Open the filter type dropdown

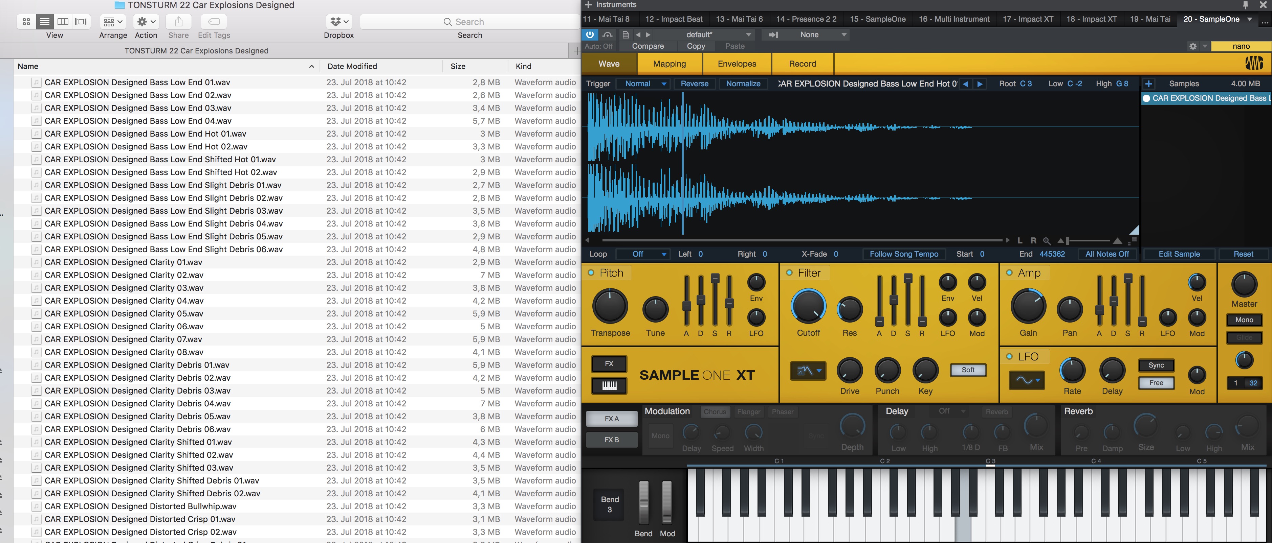pyautogui.click(x=808, y=370)
